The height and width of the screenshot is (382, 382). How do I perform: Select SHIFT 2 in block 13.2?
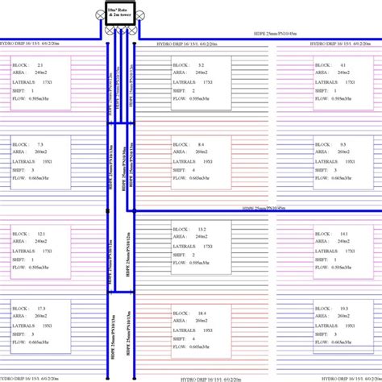184,255
